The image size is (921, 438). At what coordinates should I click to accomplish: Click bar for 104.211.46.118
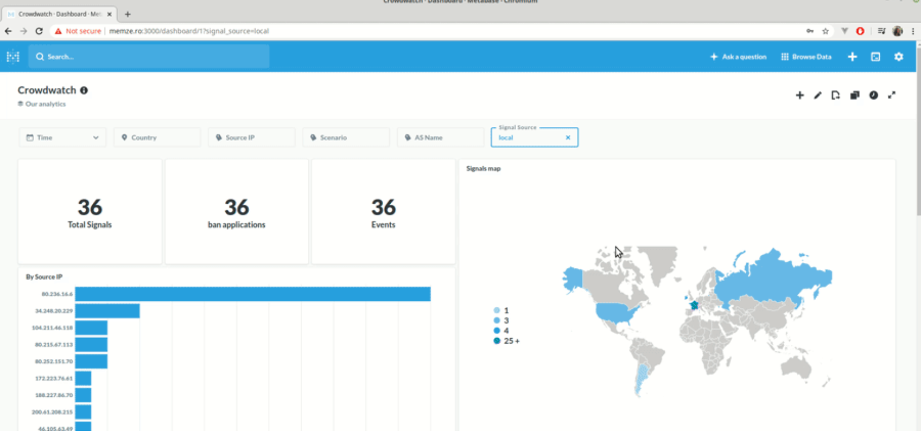[91, 328]
